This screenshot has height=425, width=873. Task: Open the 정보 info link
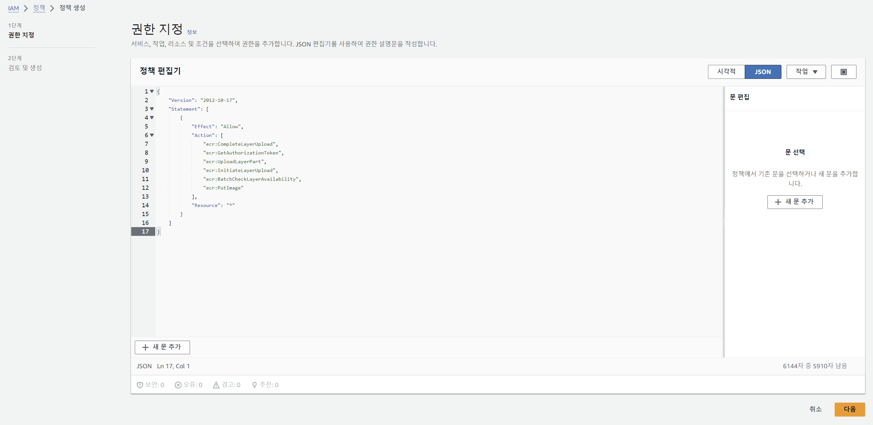192,32
